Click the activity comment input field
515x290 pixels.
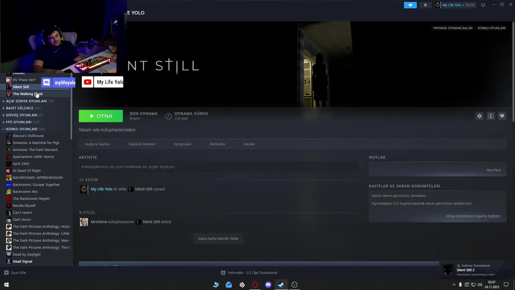coord(218,167)
